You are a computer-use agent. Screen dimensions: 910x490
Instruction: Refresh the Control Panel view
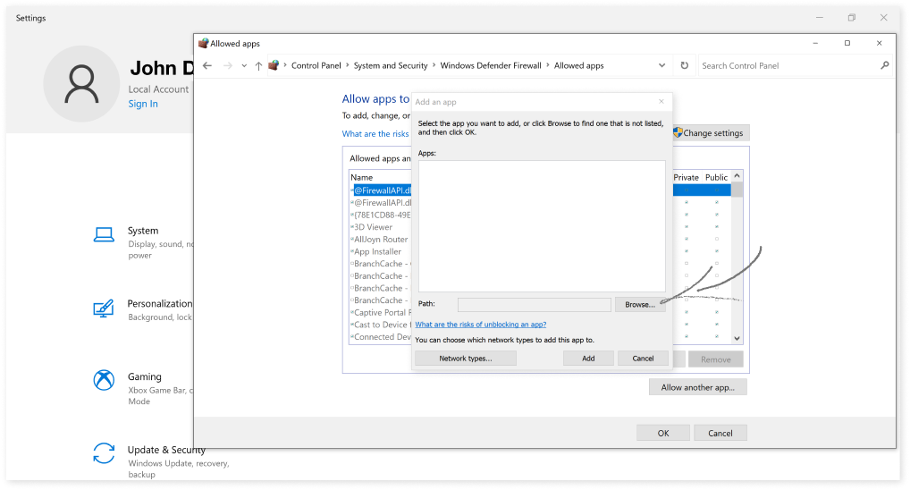(x=684, y=65)
